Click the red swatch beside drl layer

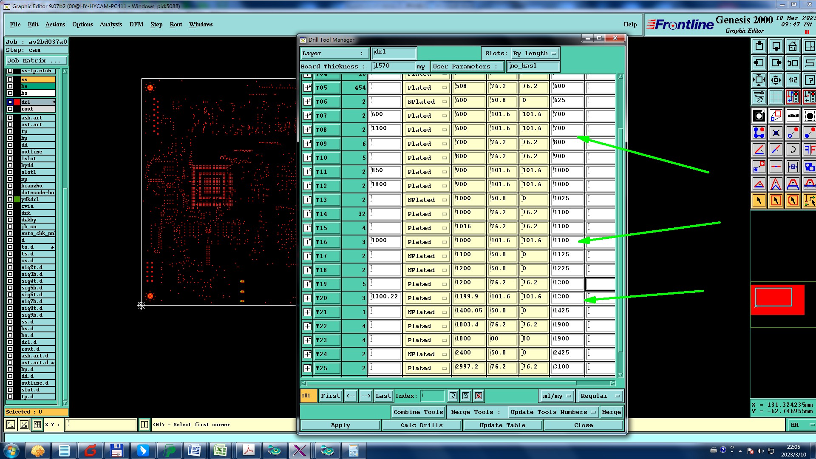point(17,102)
